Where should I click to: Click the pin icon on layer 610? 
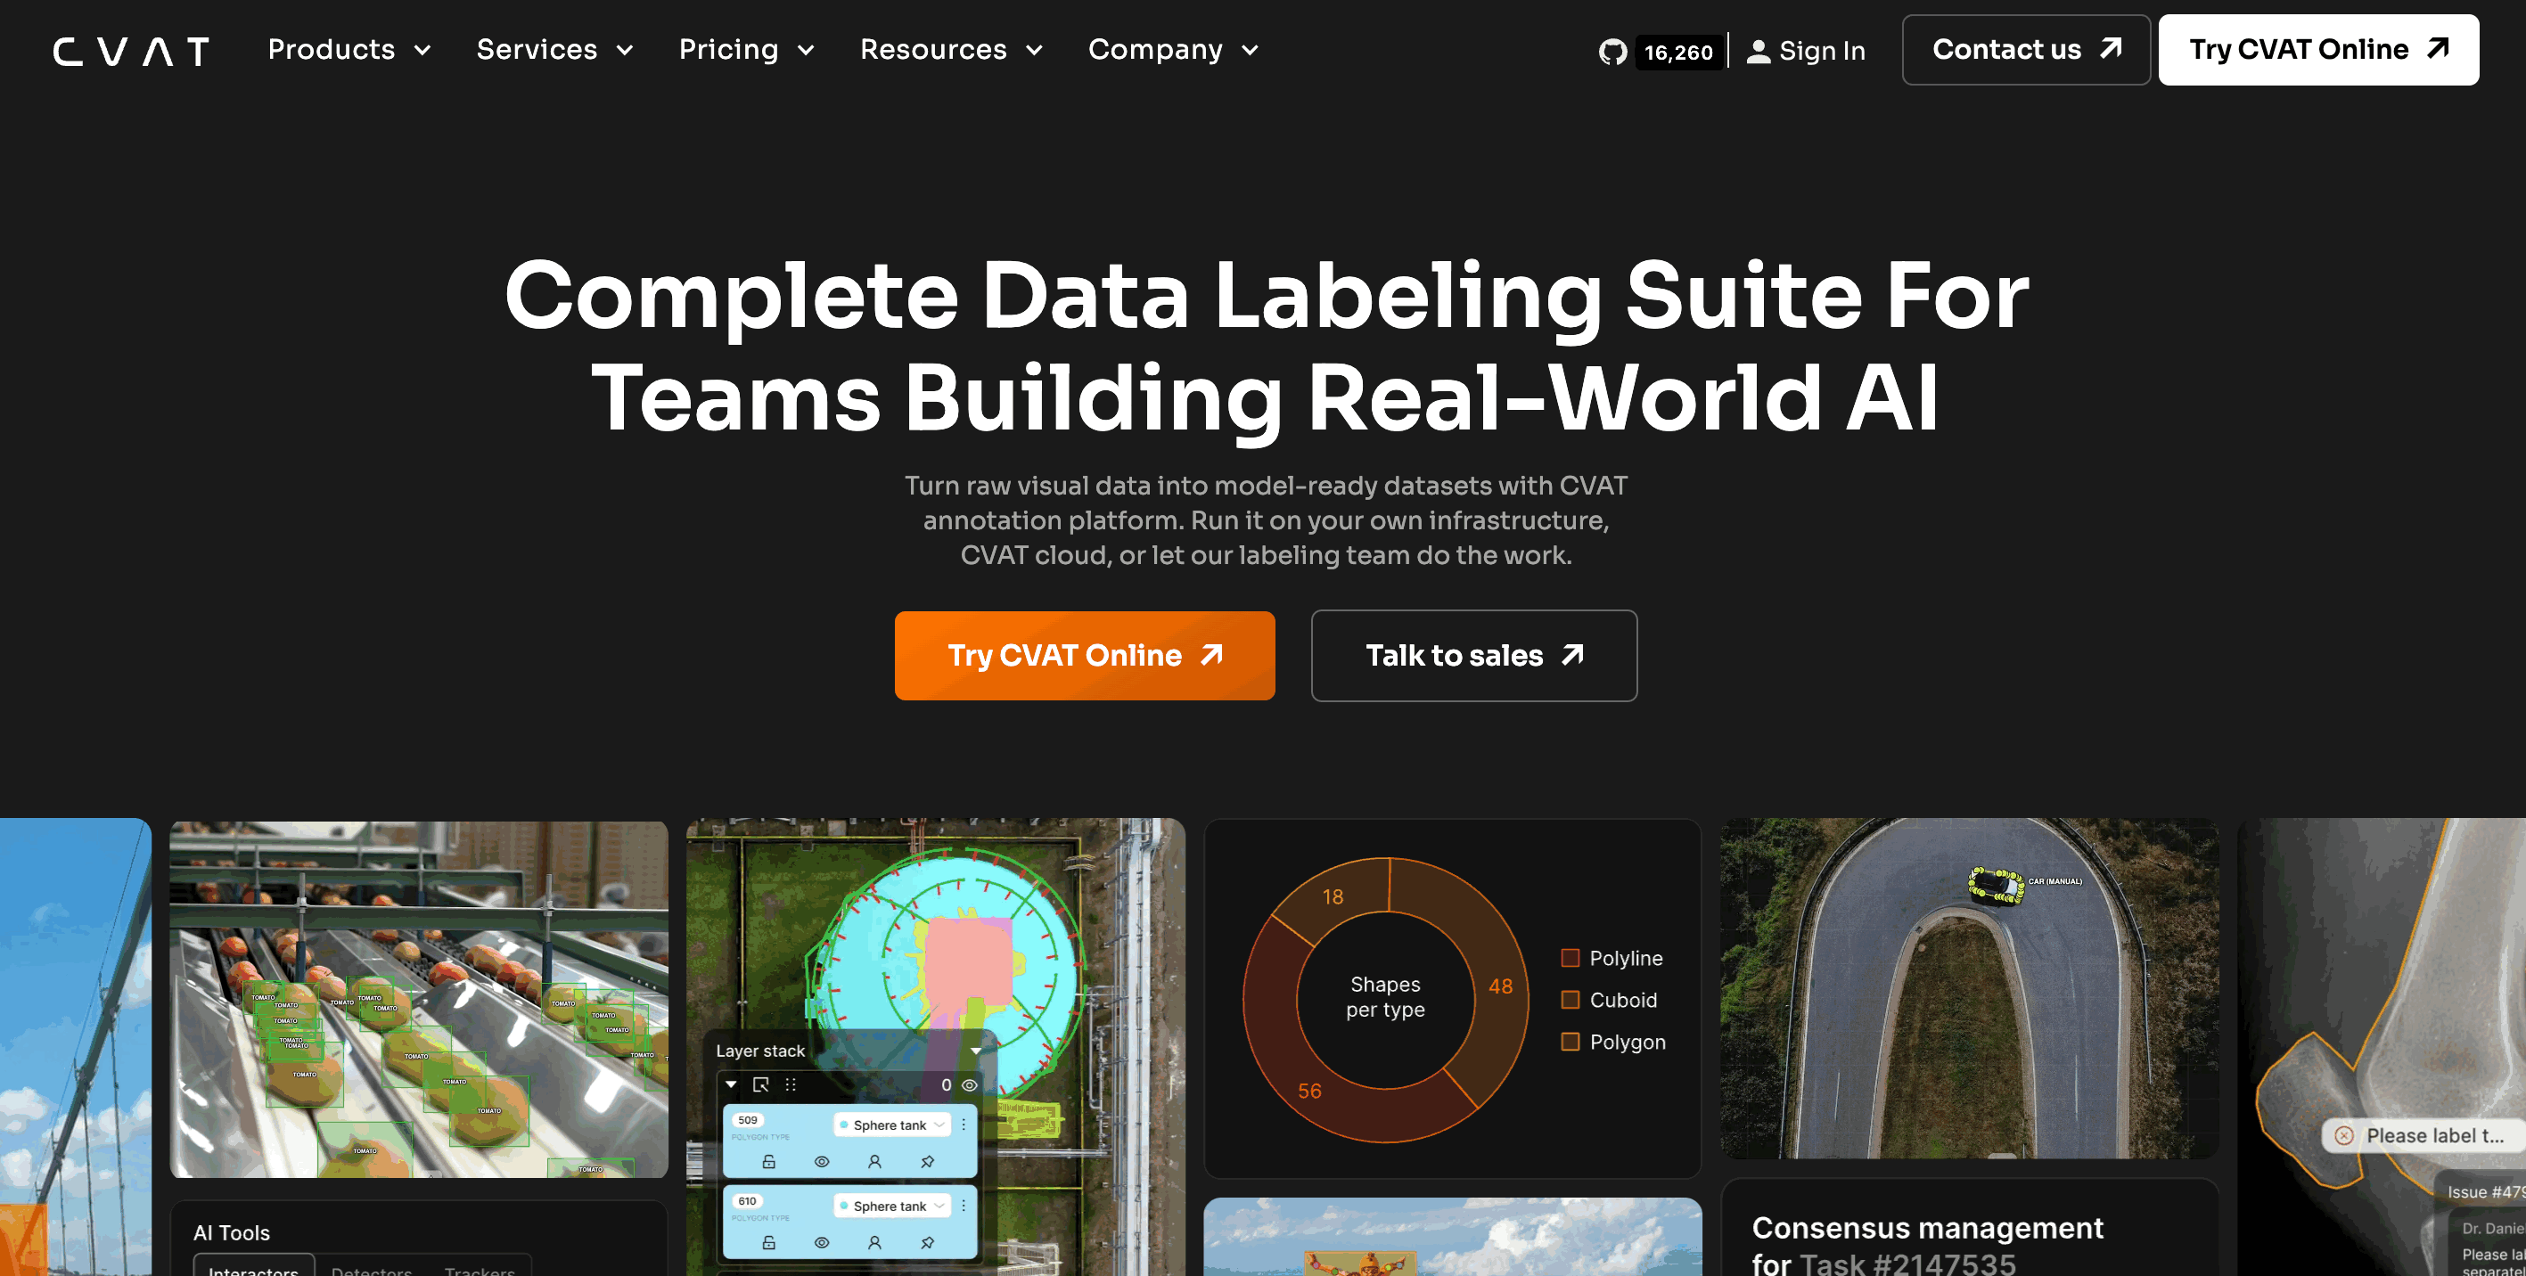coord(928,1243)
